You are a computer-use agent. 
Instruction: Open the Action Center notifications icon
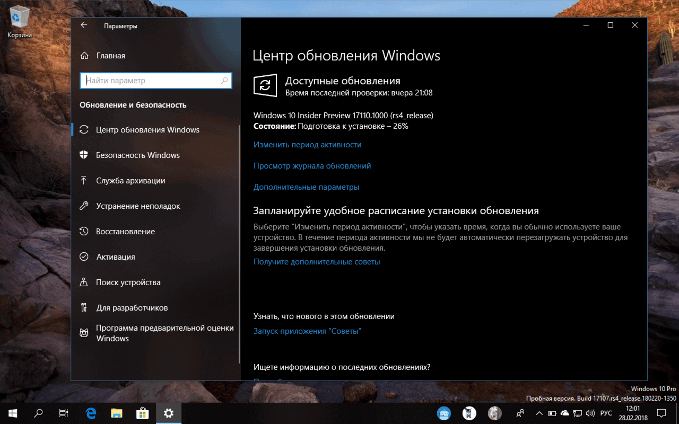(x=661, y=413)
